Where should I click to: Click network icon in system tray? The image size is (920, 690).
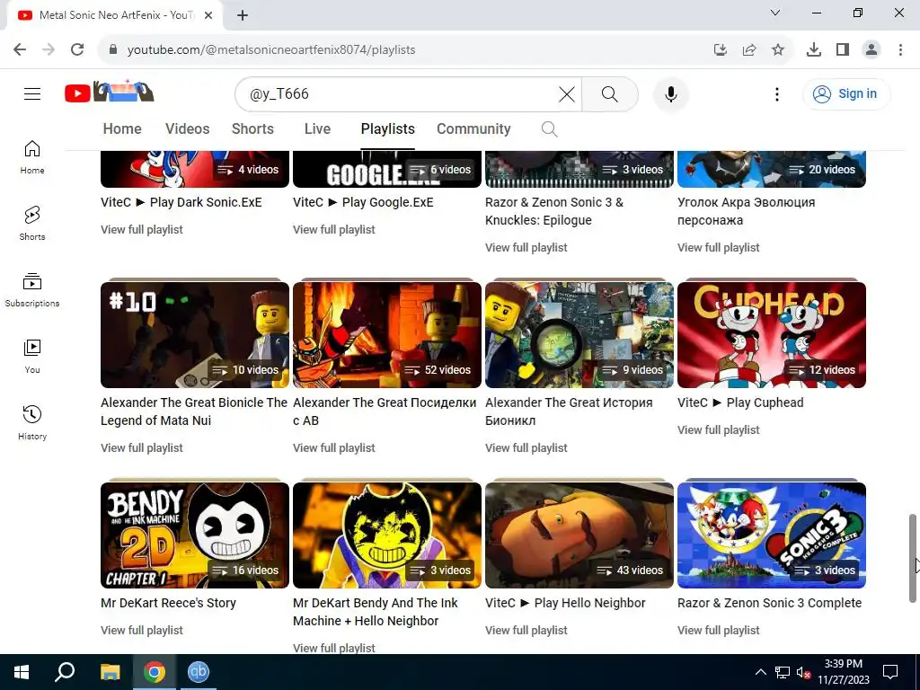(783, 672)
